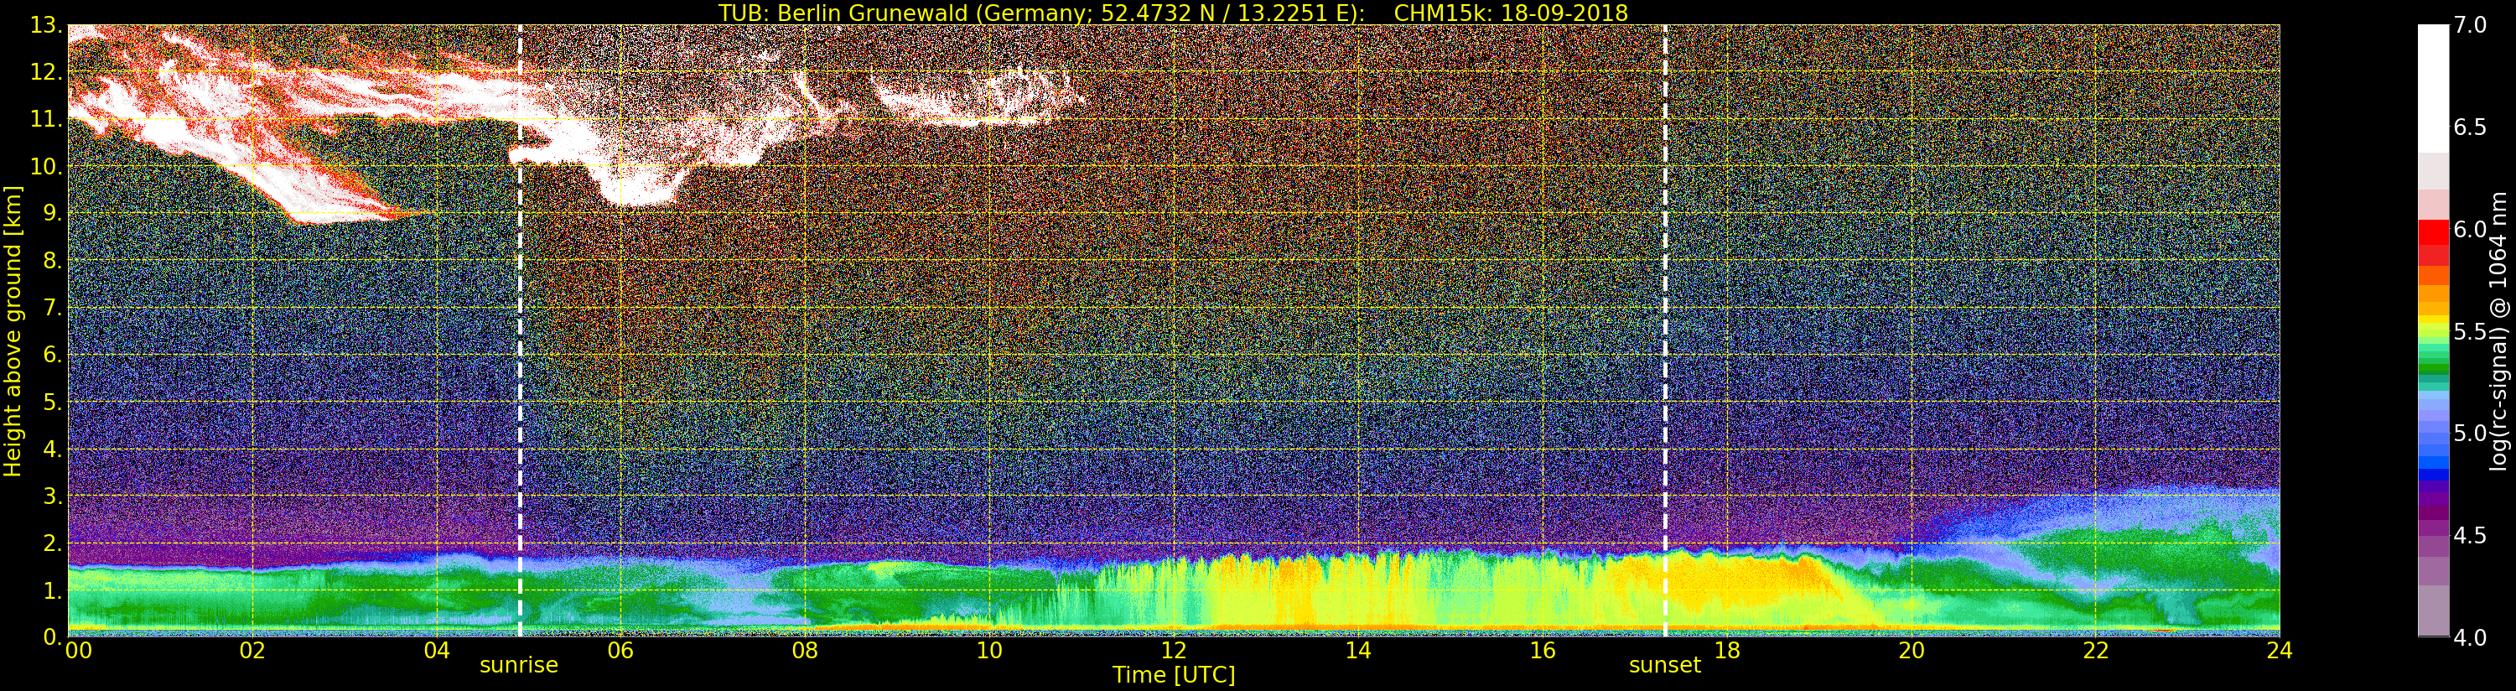Click the height axis tick "5."

click(52, 402)
